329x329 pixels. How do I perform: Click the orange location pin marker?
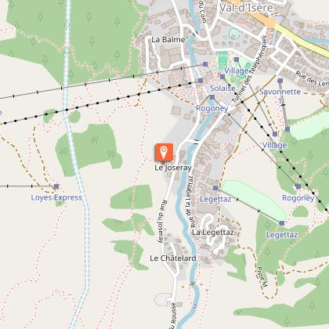coord(164,152)
